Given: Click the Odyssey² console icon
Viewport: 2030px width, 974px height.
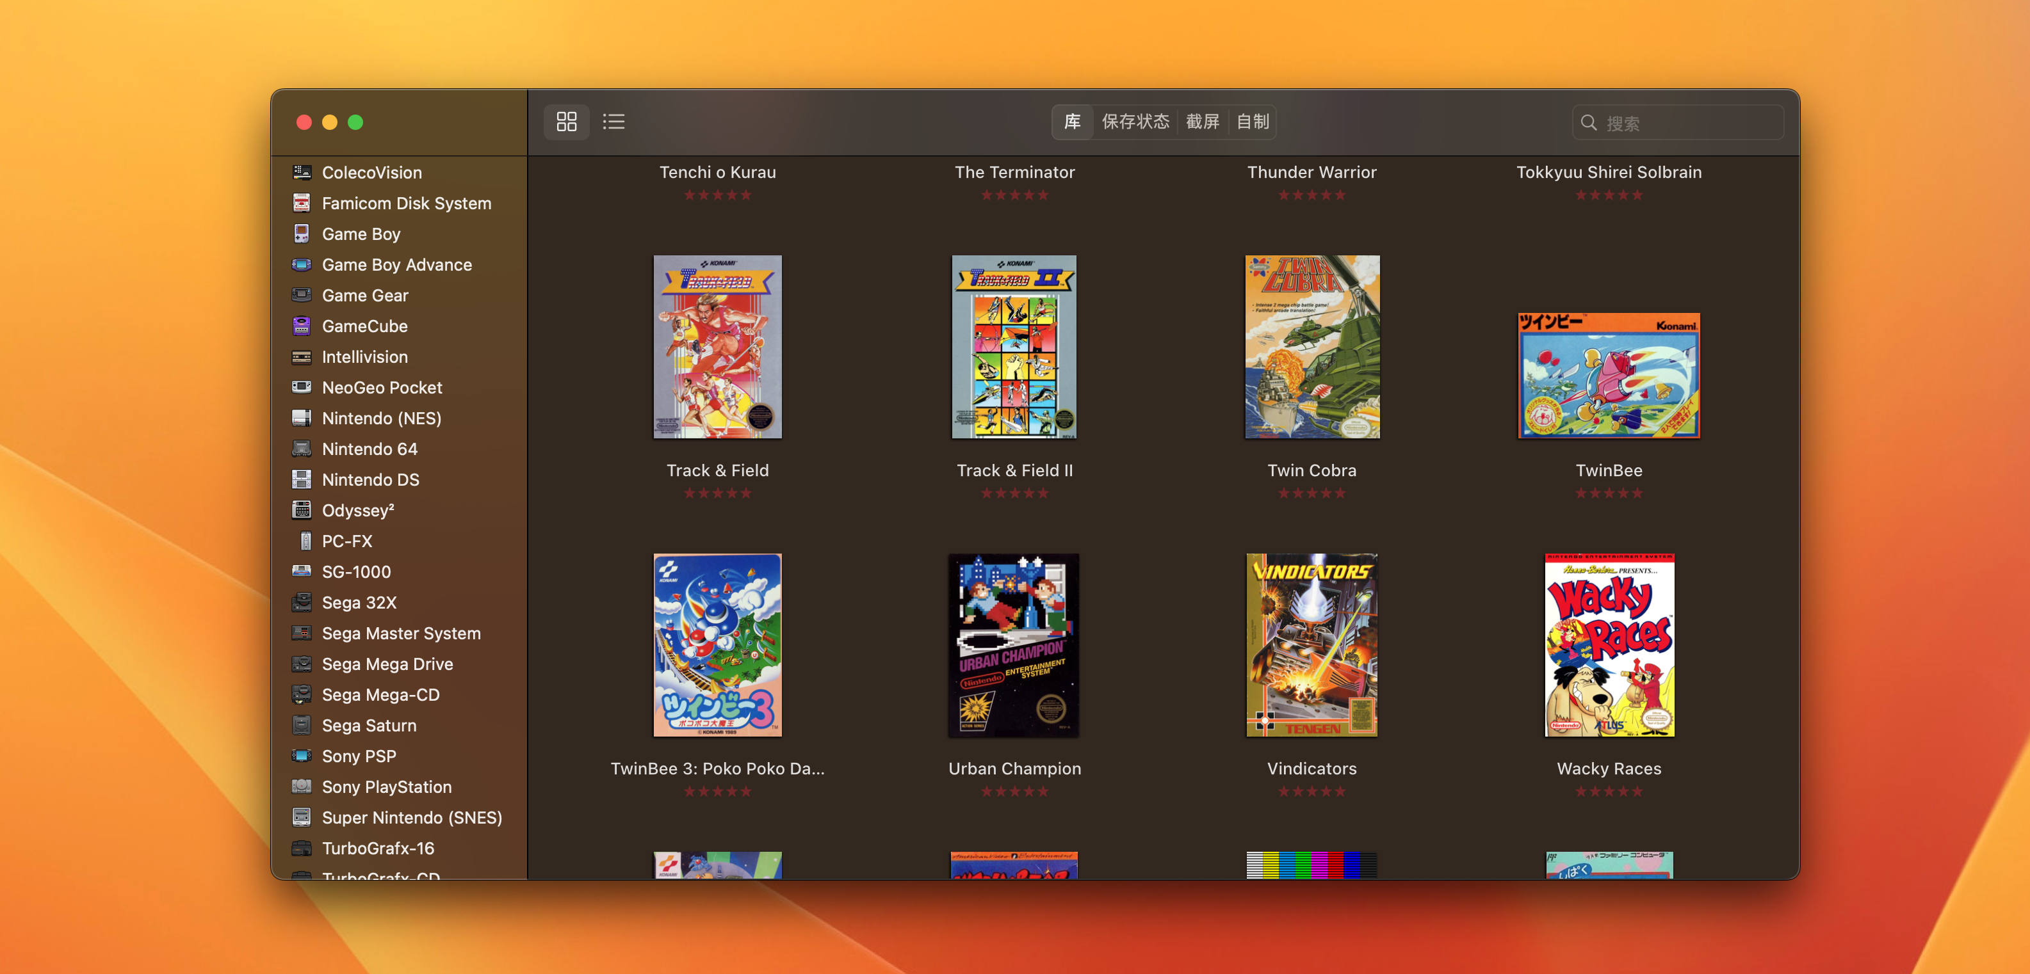Looking at the screenshot, I should pyautogui.click(x=301, y=510).
